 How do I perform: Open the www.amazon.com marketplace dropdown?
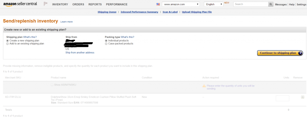181,4
